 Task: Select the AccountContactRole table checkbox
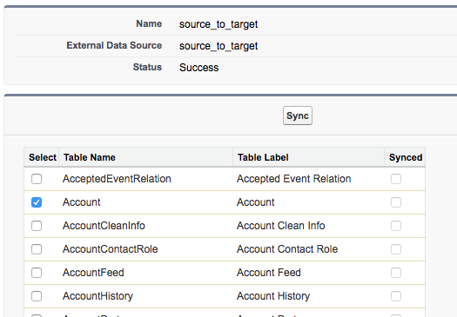[37, 249]
